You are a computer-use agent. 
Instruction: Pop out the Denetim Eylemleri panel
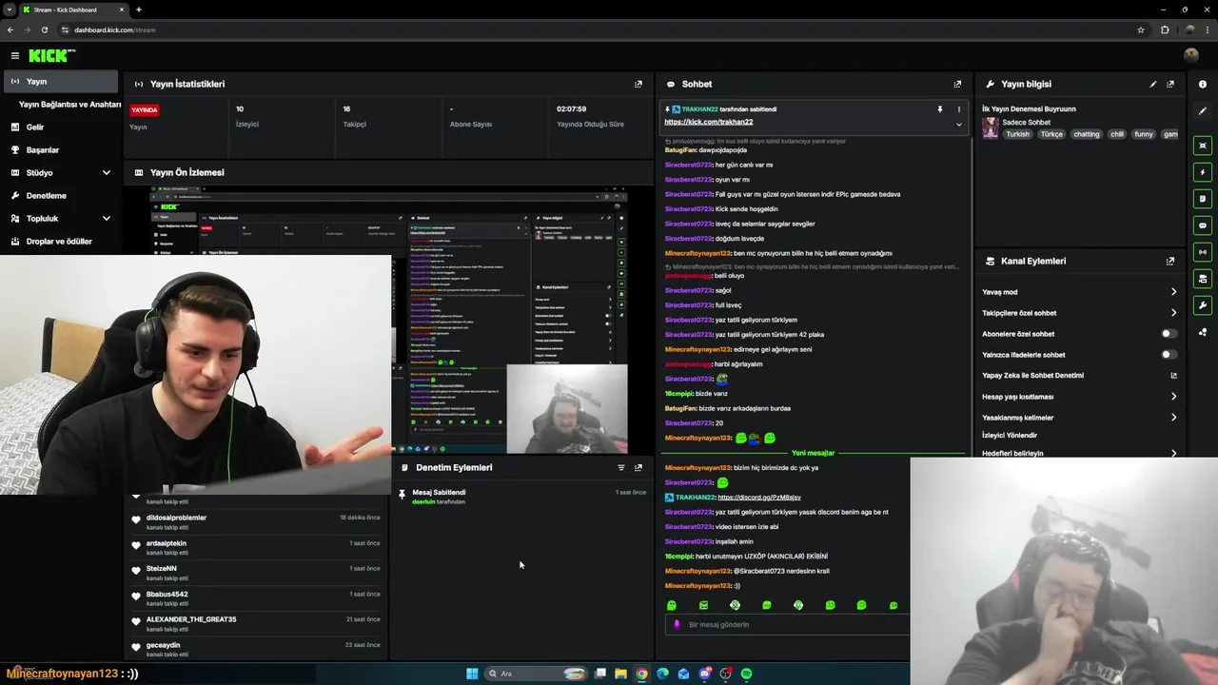click(638, 467)
